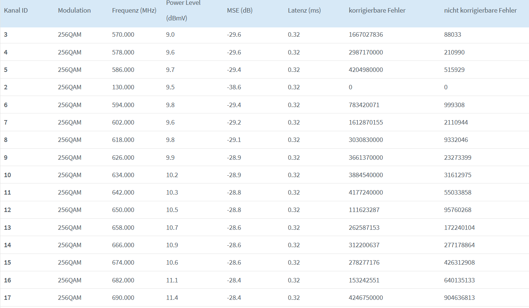
Task: Click the 130.000 frequency cell
Action: pyautogui.click(x=123, y=87)
